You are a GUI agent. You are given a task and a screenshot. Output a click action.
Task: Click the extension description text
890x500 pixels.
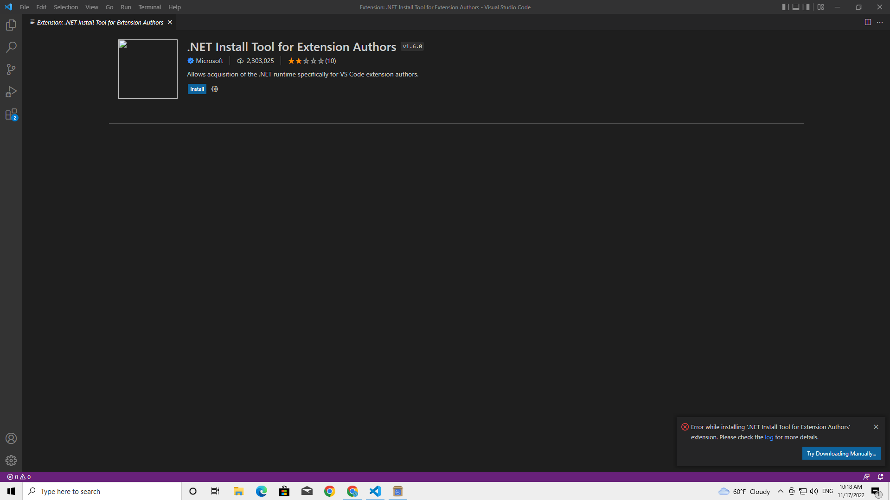(x=303, y=74)
